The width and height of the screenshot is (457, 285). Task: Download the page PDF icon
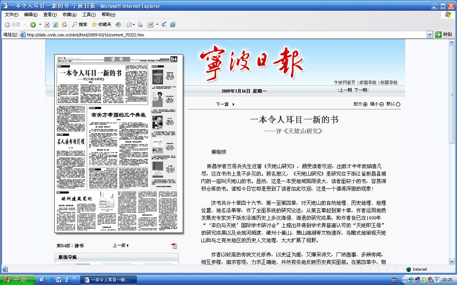(174, 246)
